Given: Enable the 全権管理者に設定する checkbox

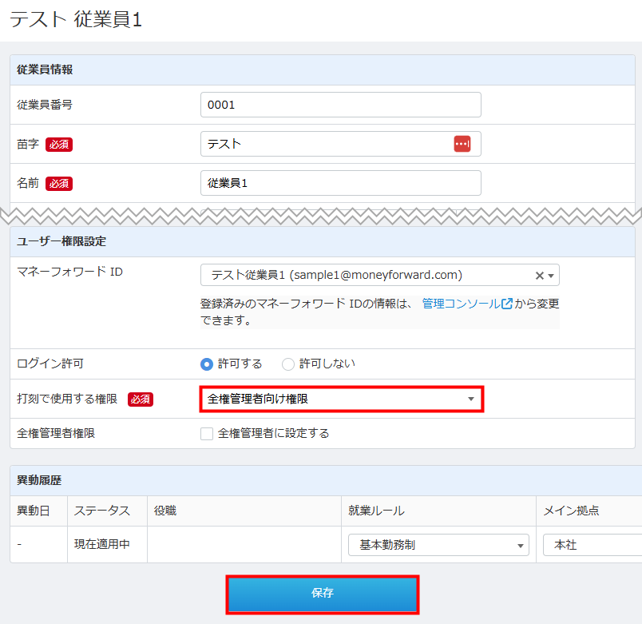Looking at the screenshot, I should pyautogui.click(x=207, y=434).
